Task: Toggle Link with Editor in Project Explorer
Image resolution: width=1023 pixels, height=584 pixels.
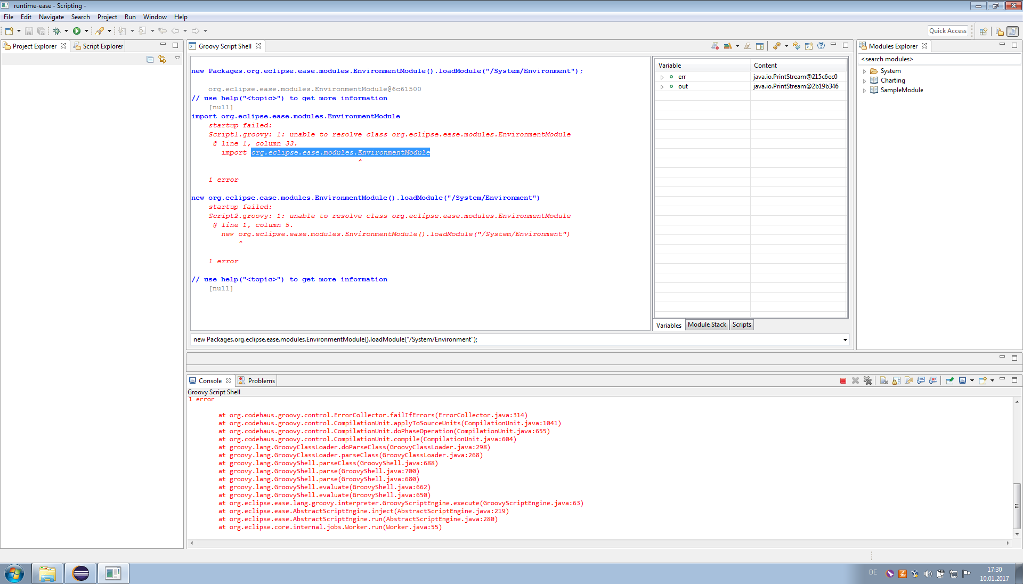Action: 162,60
